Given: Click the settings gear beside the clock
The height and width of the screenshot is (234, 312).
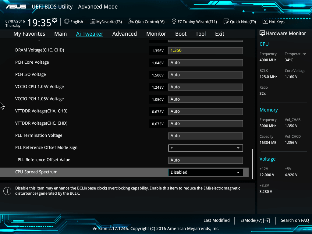Looking at the screenshot, I should click(55, 20).
